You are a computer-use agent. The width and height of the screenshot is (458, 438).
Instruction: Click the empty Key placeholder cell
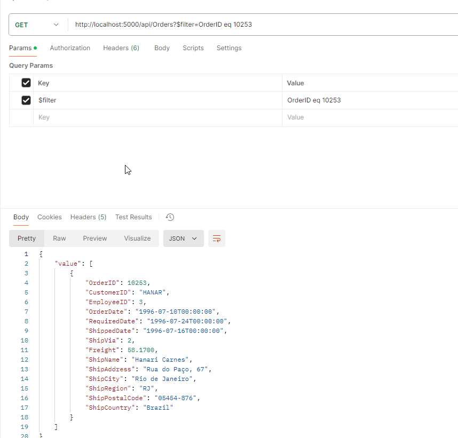[x=157, y=117]
